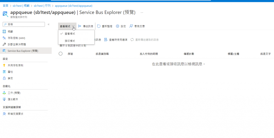Click the 序號 column header
This screenshot has height=138, width=274.
(70, 54)
